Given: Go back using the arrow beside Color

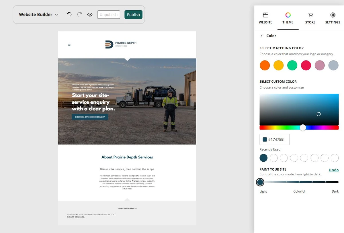Looking at the screenshot, I should pyautogui.click(x=261, y=36).
